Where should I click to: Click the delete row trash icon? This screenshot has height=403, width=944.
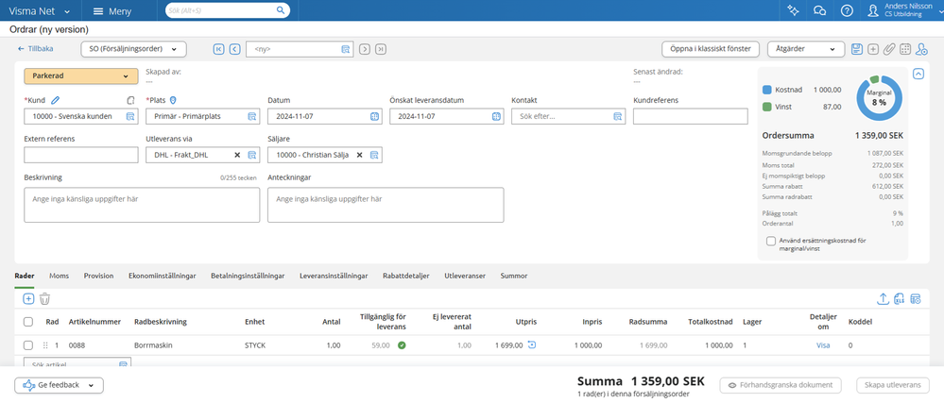click(44, 299)
